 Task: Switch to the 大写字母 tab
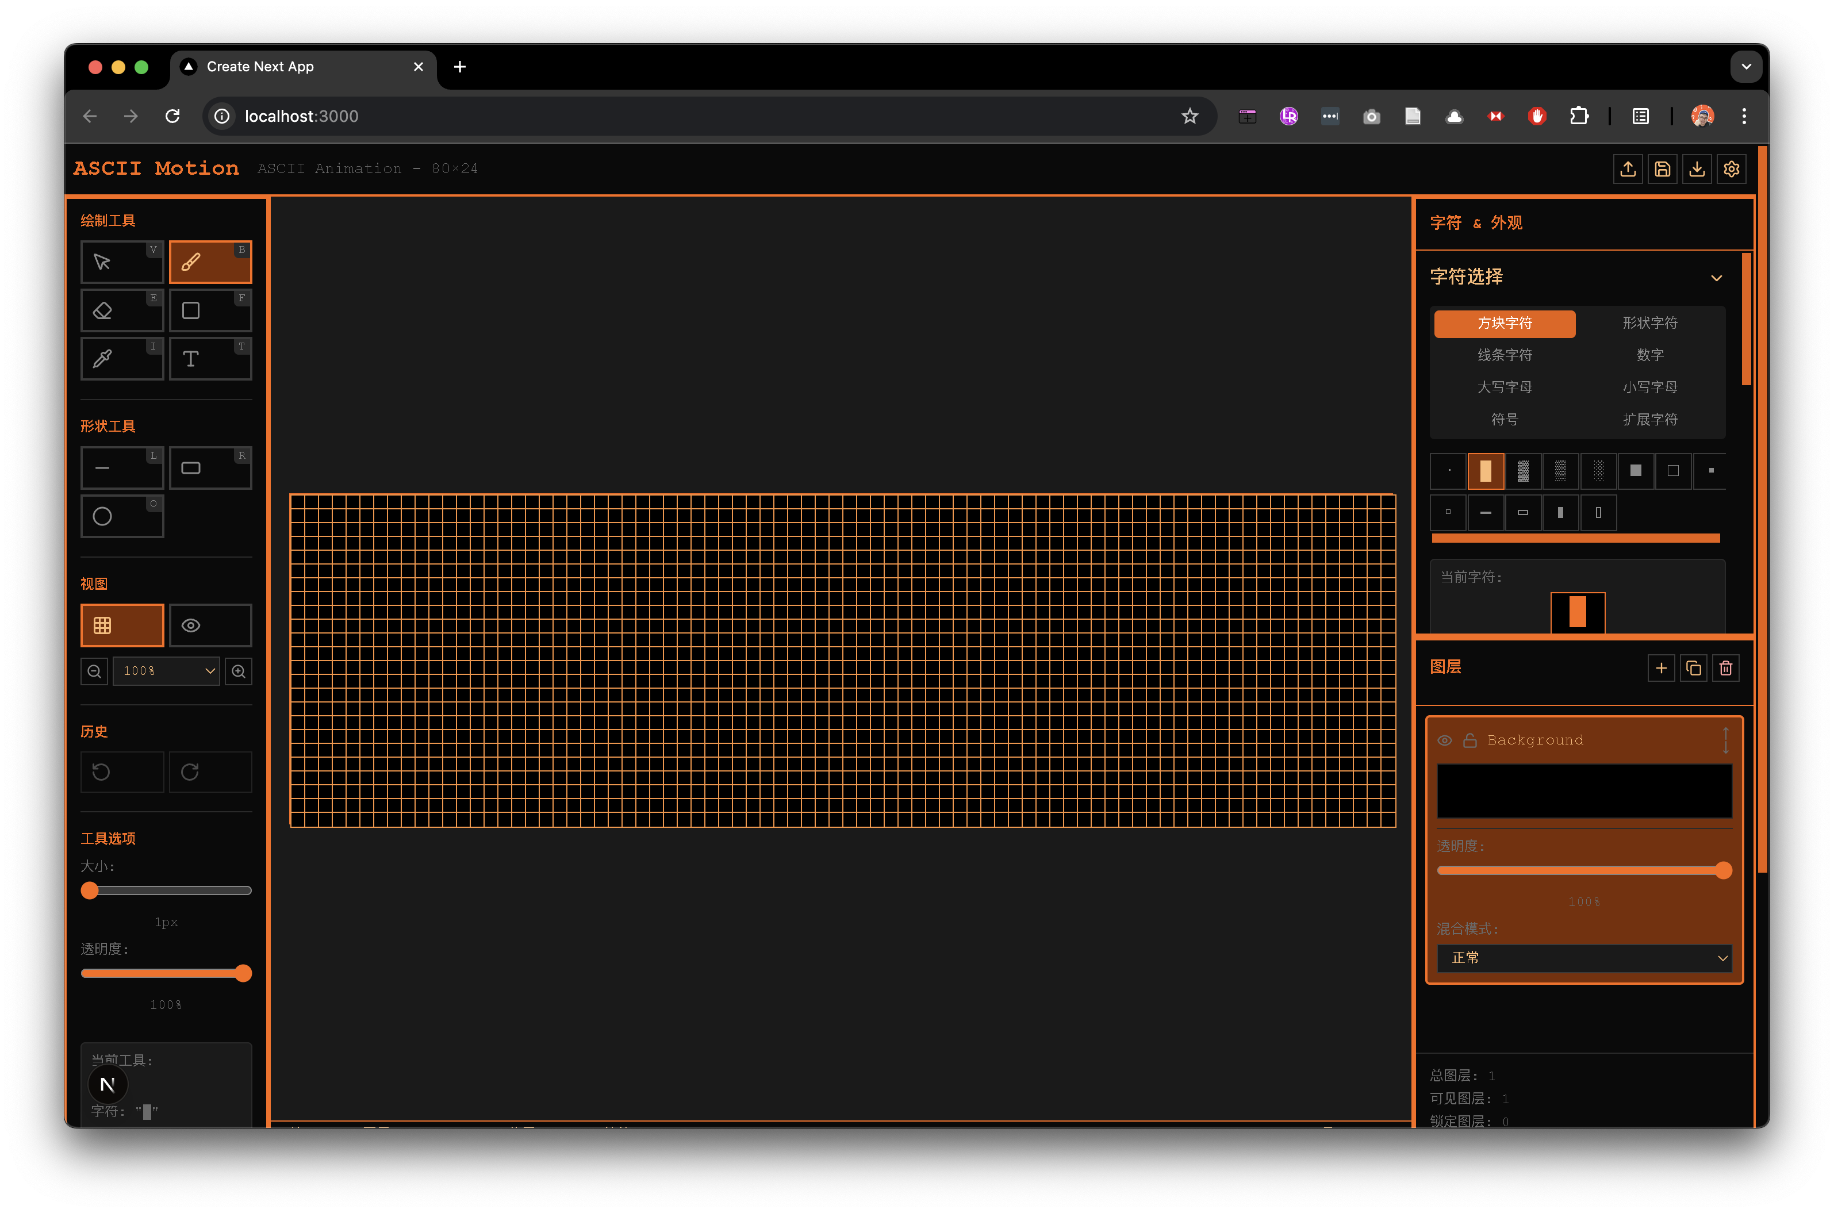[x=1504, y=387]
